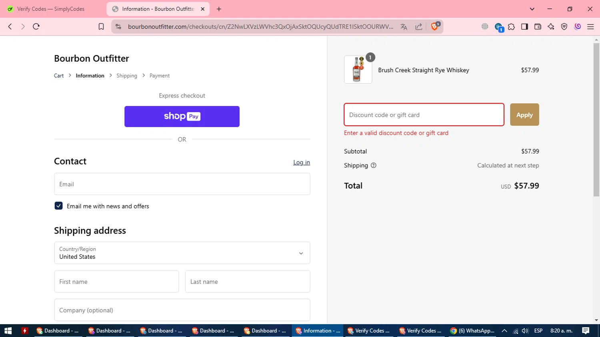The width and height of the screenshot is (600, 337).
Task: Show hidden system tray icons
Action: (x=504, y=331)
